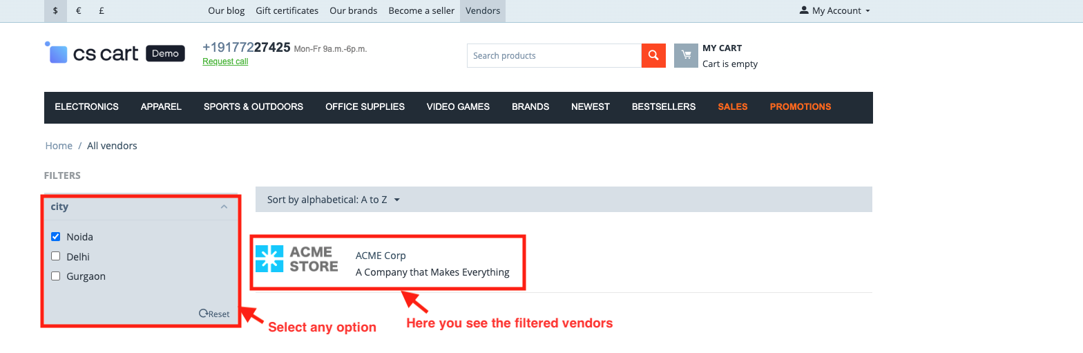Open the Sales menu item
1083x353 pixels.
tap(733, 107)
